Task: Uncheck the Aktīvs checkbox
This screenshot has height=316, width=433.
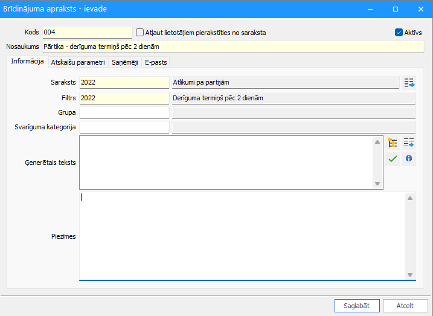Action: click(399, 33)
